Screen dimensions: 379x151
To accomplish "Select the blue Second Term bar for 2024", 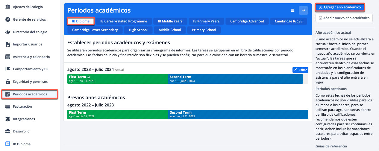I will [x=235, y=79].
